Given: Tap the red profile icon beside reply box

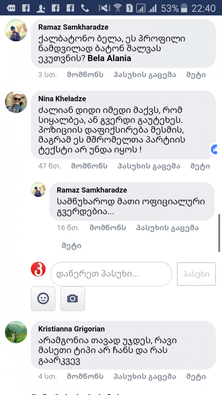Looking at the screenshot, I should pos(38,270).
